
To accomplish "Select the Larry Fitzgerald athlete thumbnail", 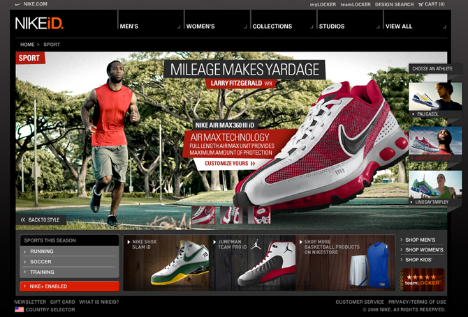I will (435, 141).
